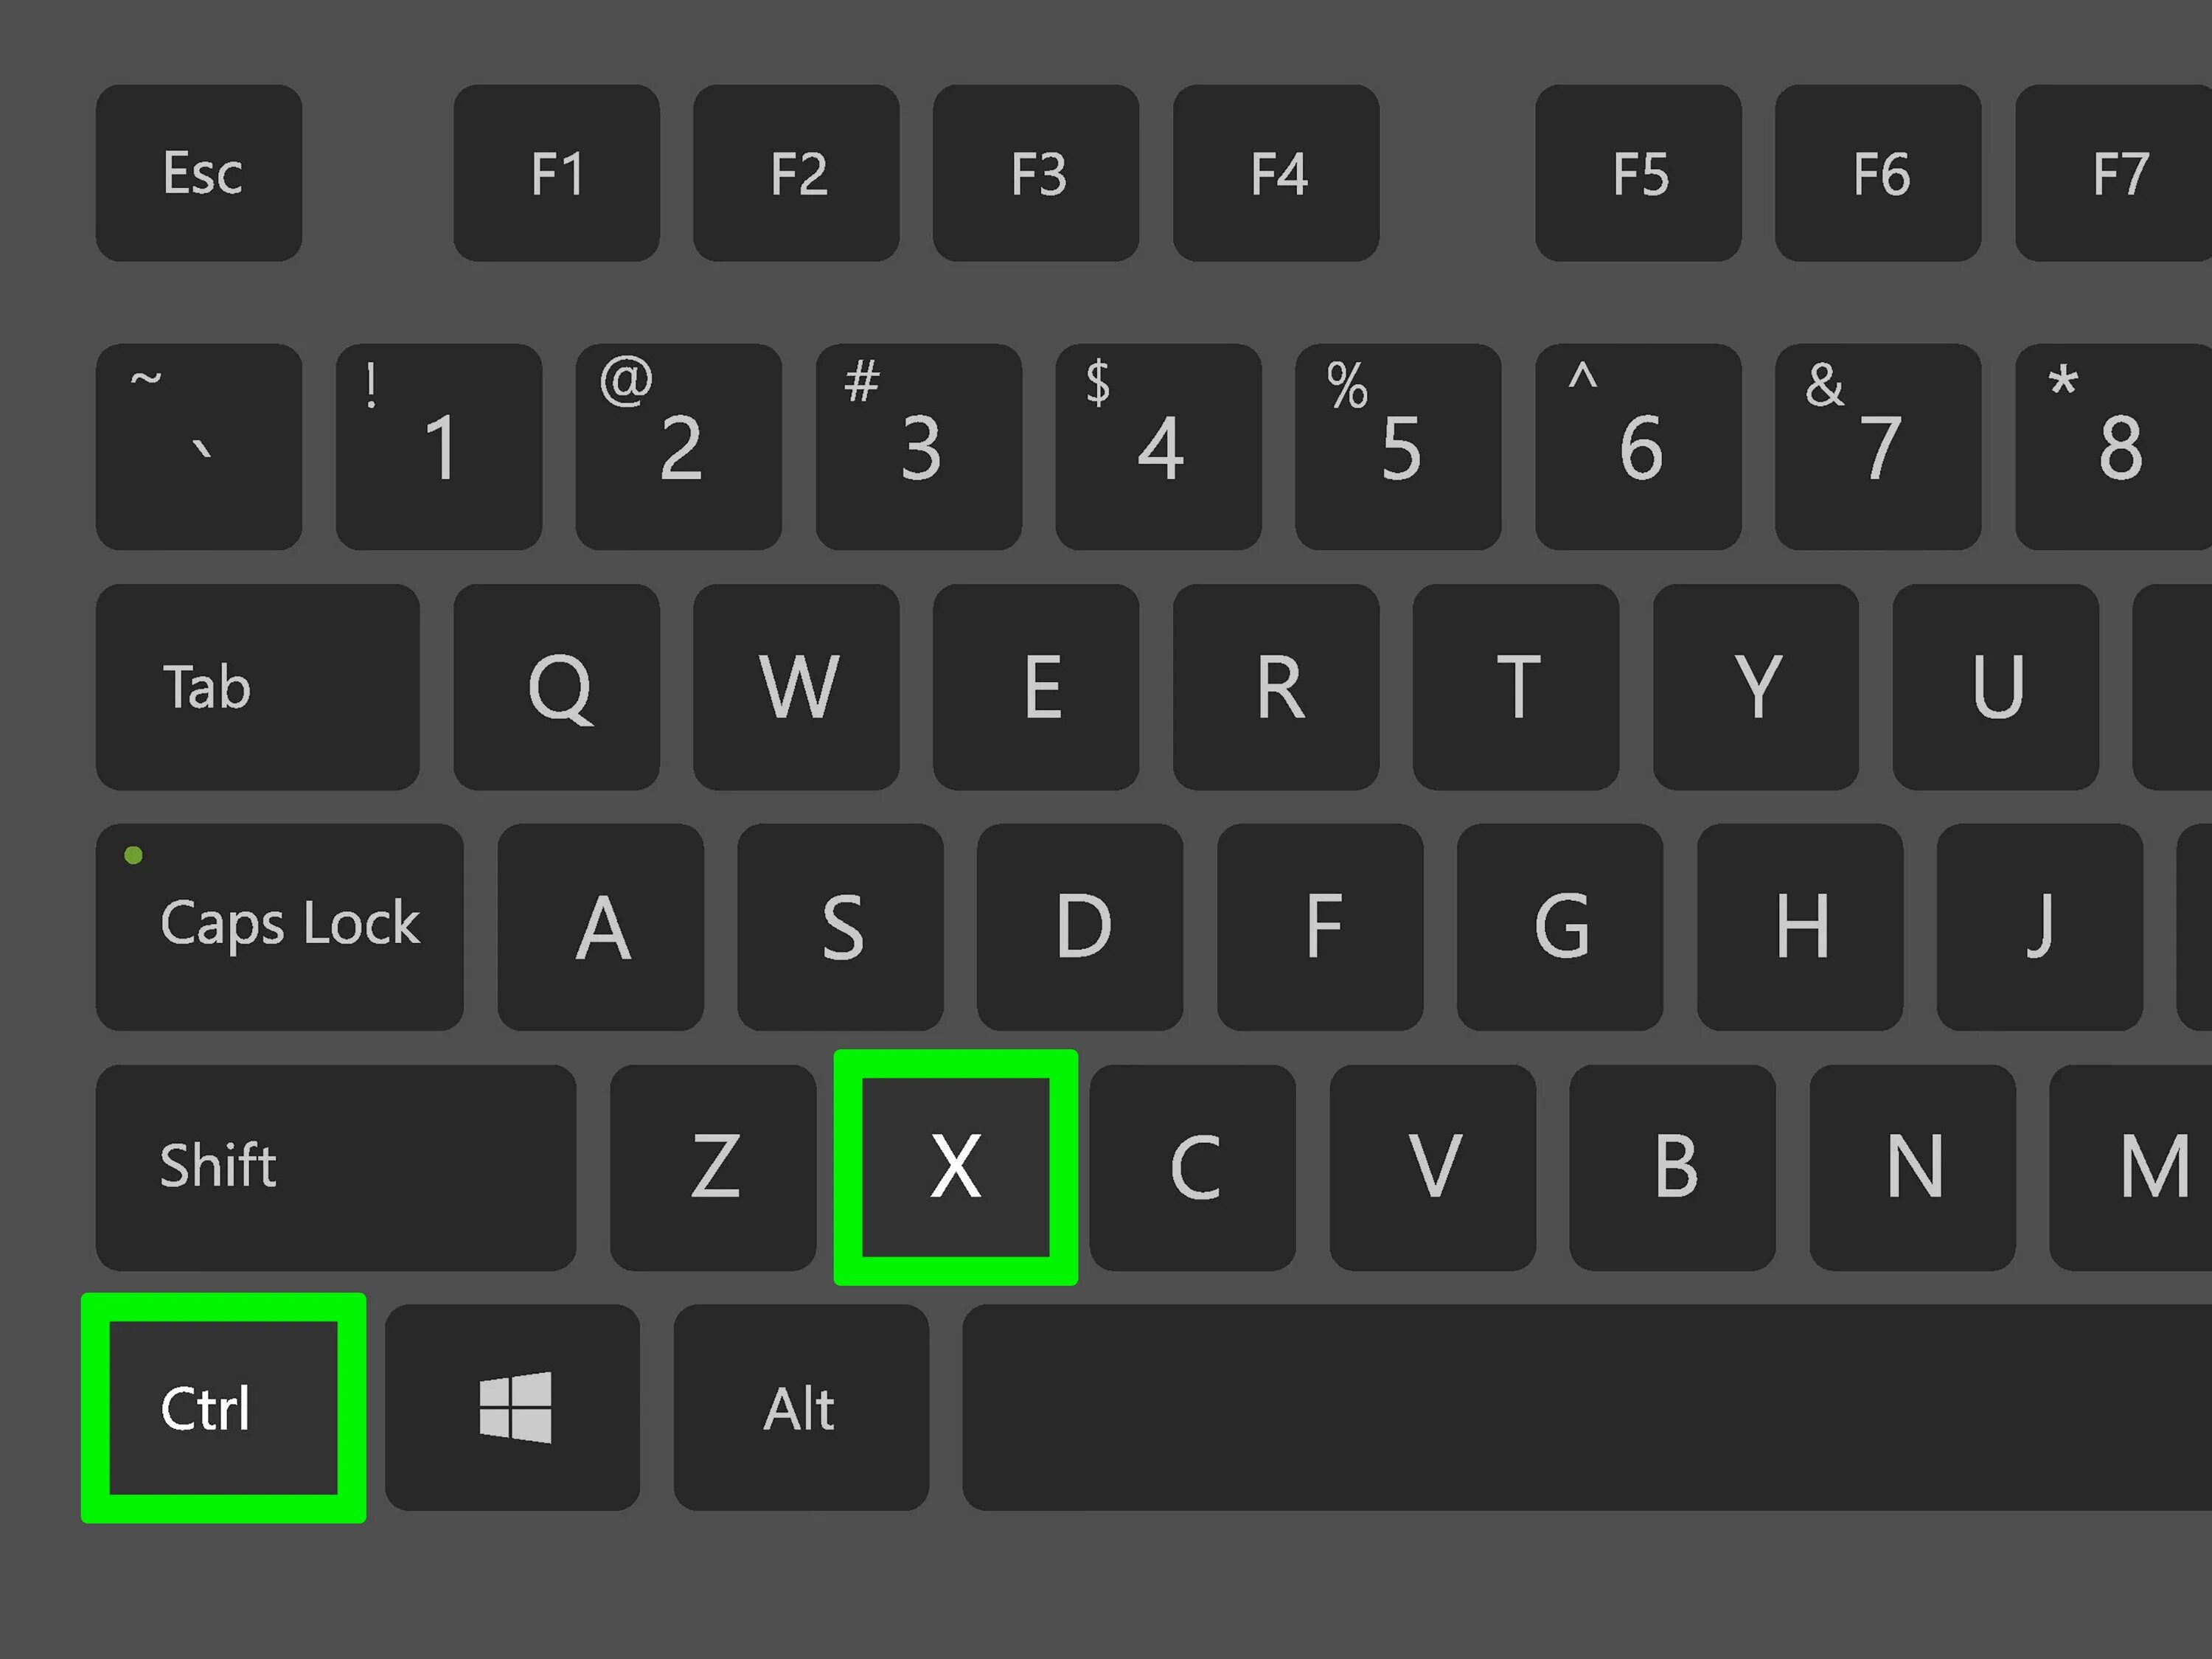The height and width of the screenshot is (1659, 2212).
Task: Click the 7 key with ampersand
Action: 1878,447
